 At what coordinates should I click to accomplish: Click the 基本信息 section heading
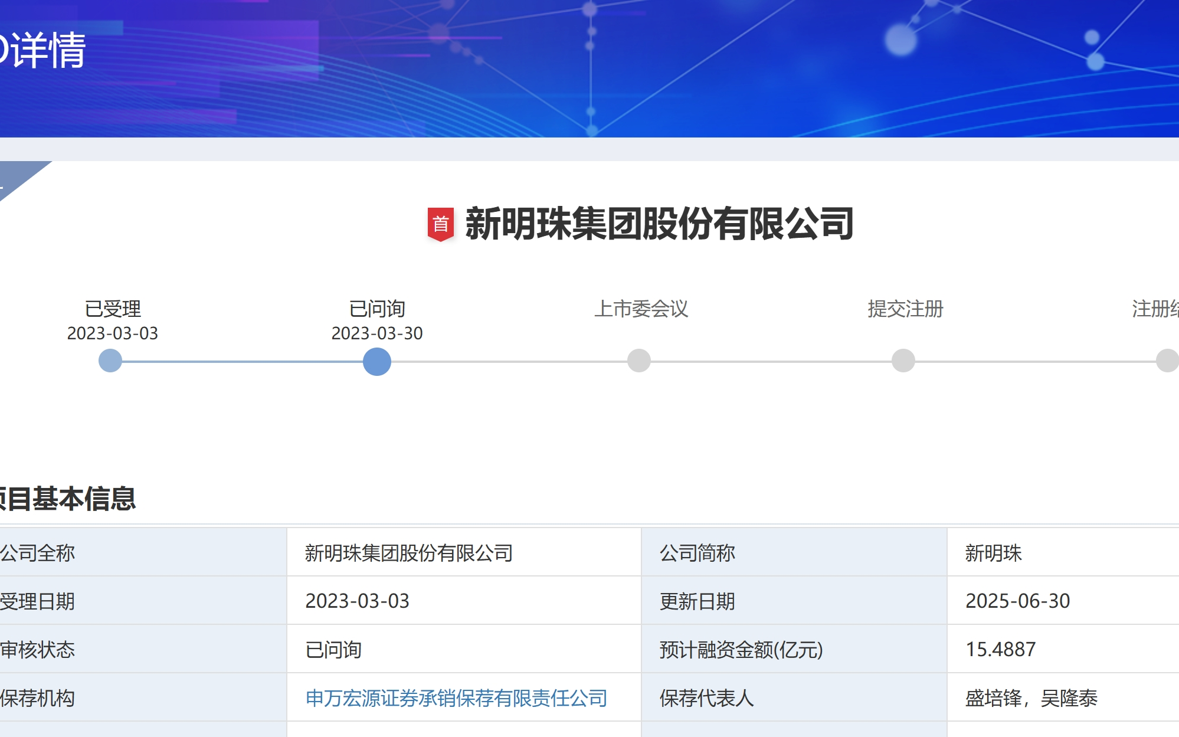(68, 499)
